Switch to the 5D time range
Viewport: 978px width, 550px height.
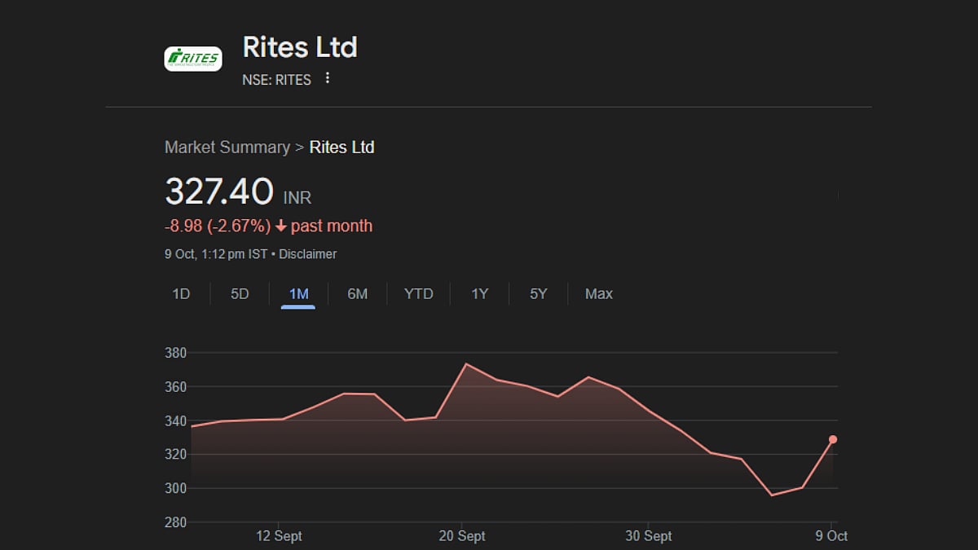[x=240, y=293]
